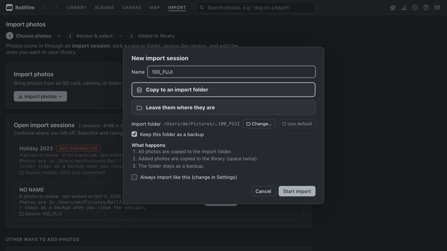This screenshot has height=251, width=447.
Task: Open the statistics bar chart icon
Action: 404,7
